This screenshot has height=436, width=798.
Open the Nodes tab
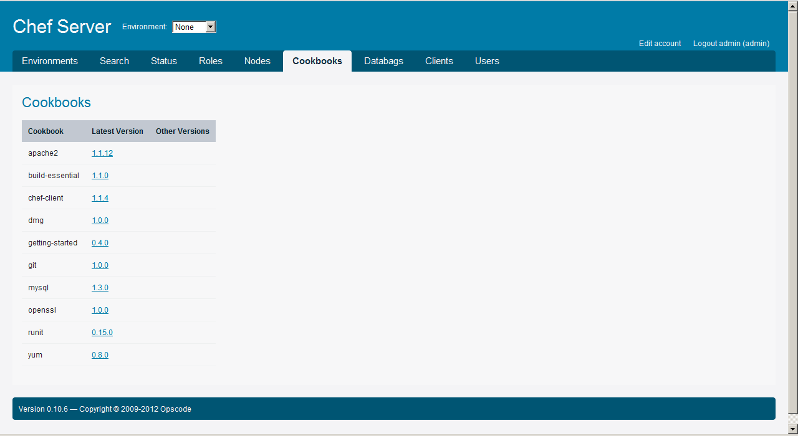tap(257, 61)
